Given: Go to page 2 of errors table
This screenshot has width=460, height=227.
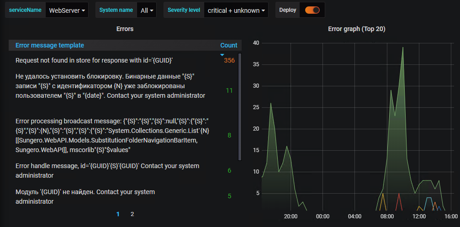Looking at the screenshot, I should pos(132,214).
